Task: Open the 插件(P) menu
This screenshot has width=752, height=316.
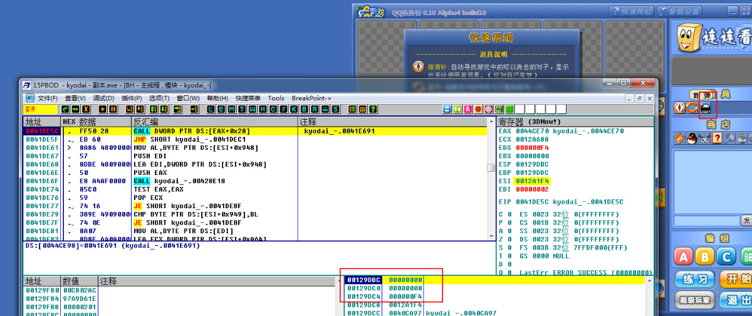Action: [132, 98]
